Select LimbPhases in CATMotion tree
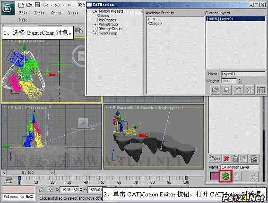Screen dimensions: 268x203 pos(106,20)
